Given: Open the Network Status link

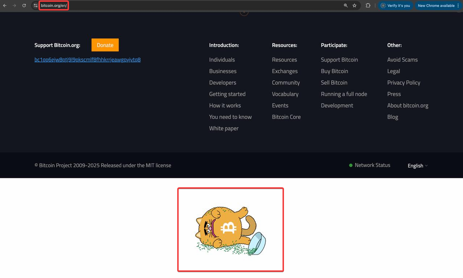Looking at the screenshot, I should tap(372, 165).
